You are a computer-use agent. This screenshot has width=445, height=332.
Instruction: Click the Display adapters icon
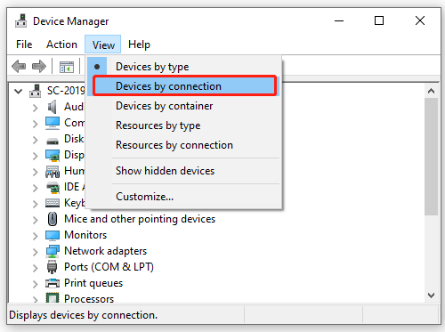click(53, 155)
